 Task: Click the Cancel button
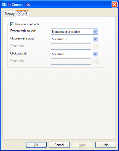(59, 145)
